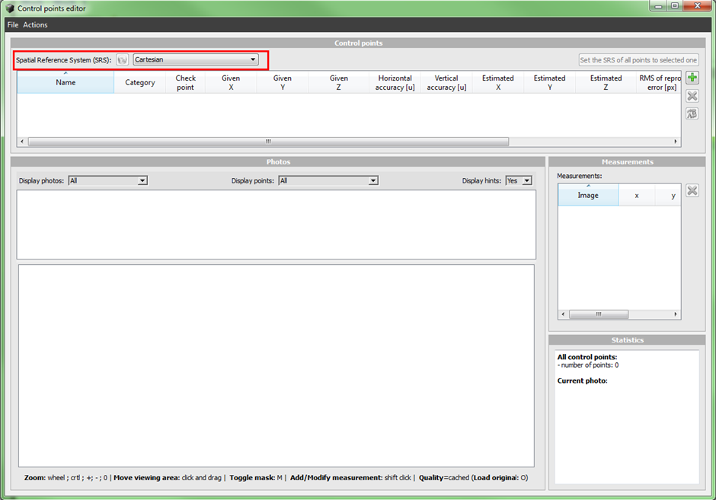
Task: Click the Category column header
Action: pyautogui.click(x=139, y=83)
